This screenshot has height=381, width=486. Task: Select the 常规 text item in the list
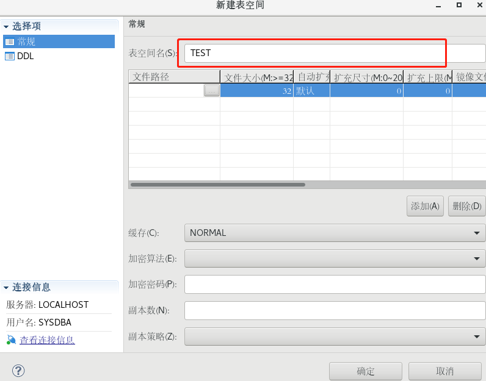(26, 41)
